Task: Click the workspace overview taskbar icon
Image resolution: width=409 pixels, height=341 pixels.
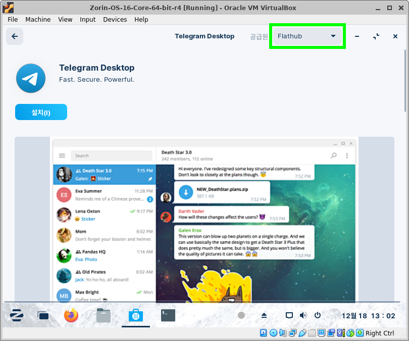Action: click(x=43, y=315)
